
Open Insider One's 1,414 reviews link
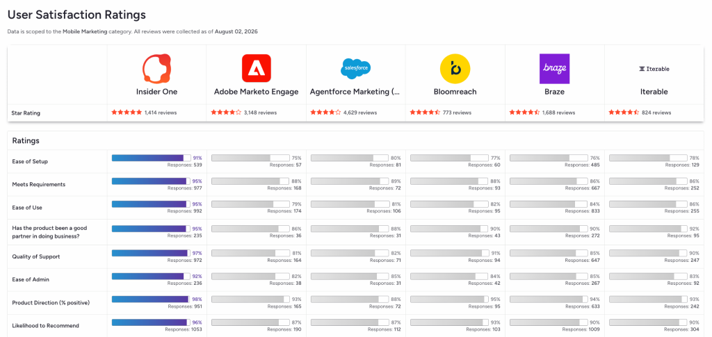pyautogui.click(x=161, y=113)
